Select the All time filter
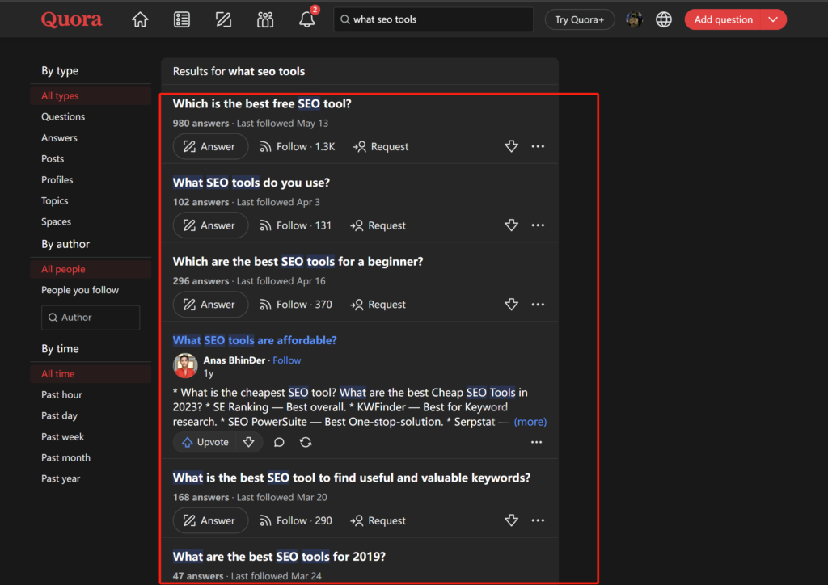Screen dimensions: 828x585 pyautogui.click(x=91, y=373)
